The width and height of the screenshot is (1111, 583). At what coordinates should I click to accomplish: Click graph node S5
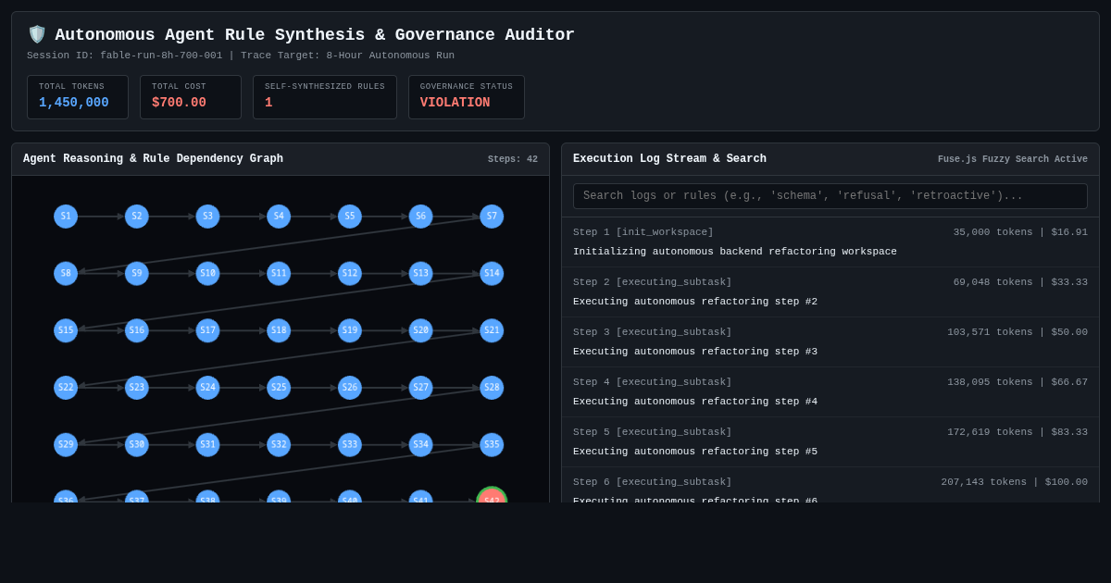pos(350,217)
